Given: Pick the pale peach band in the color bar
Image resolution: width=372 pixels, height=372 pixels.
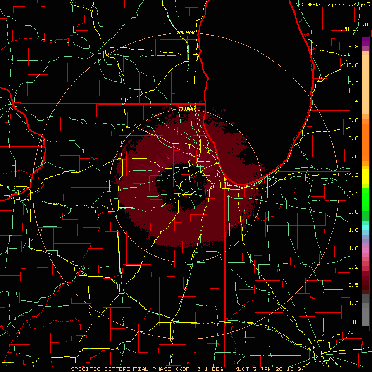Looking at the screenshot, I should click(365, 85).
